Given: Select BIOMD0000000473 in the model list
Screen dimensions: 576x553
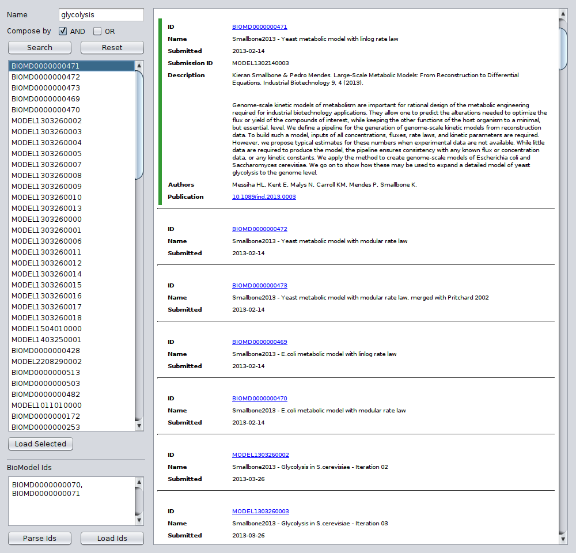Looking at the screenshot, I should tap(71, 88).
